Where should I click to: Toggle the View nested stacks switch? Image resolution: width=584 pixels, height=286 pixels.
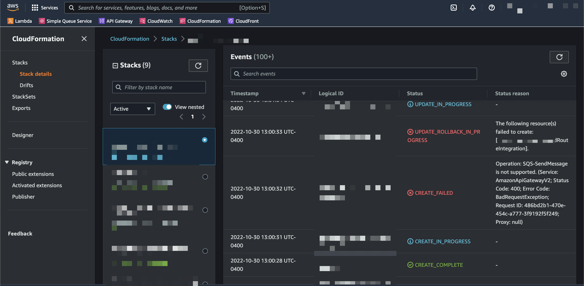(x=167, y=107)
